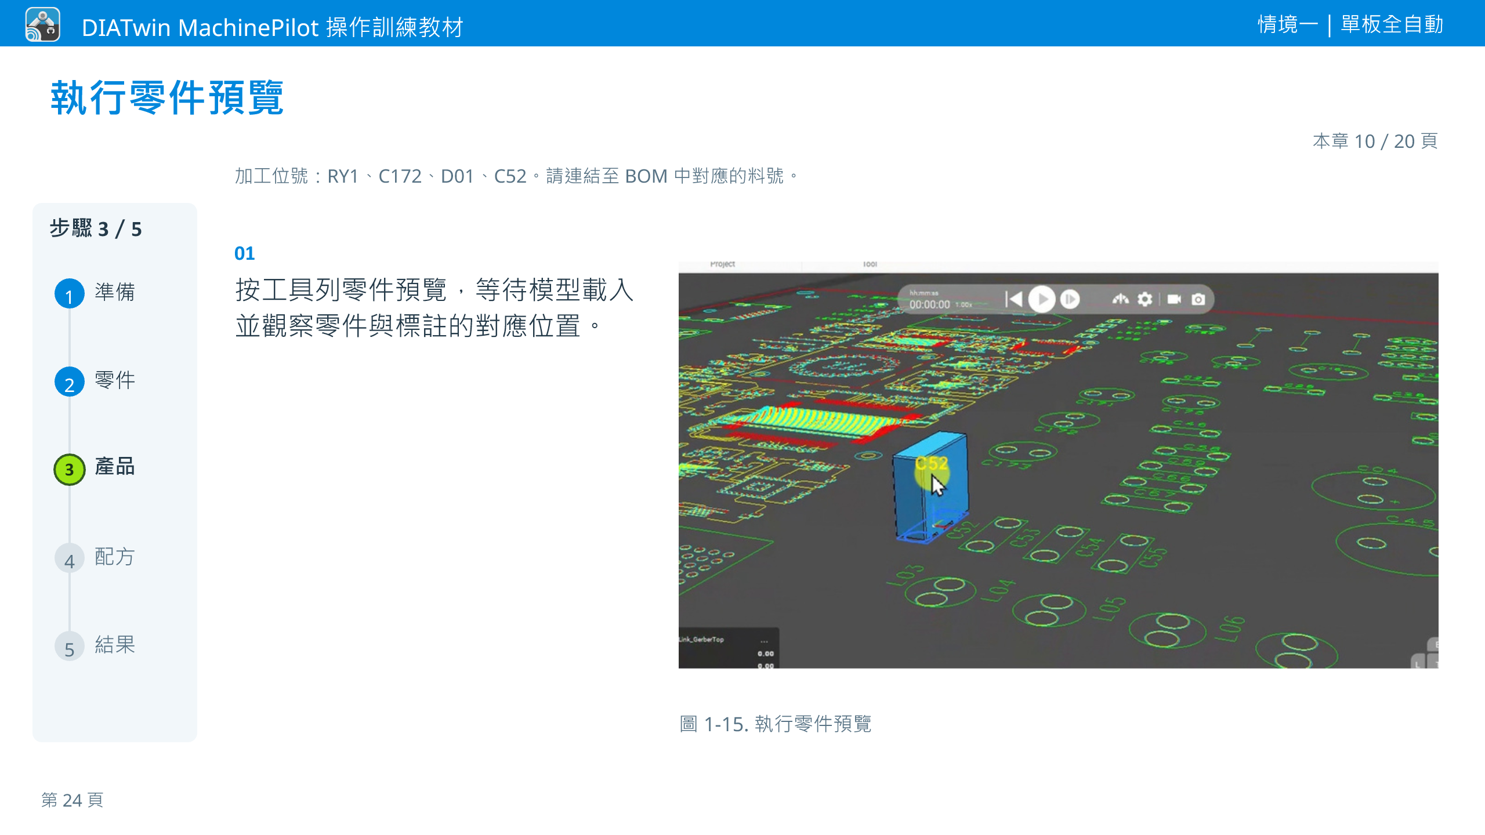Click the step number 01 label
1485x835 pixels.
click(x=244, y=253)
